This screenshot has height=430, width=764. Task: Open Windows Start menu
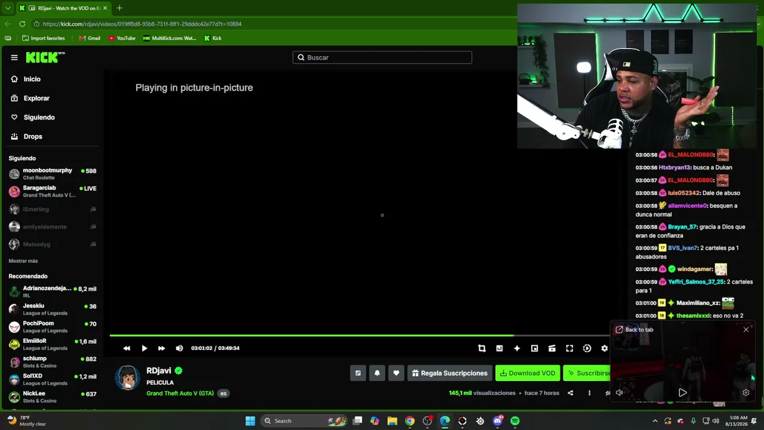point(250,421)
